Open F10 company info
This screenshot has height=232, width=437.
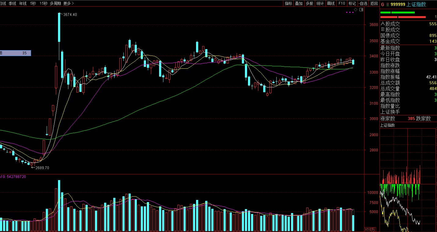[x=342, y=3]
